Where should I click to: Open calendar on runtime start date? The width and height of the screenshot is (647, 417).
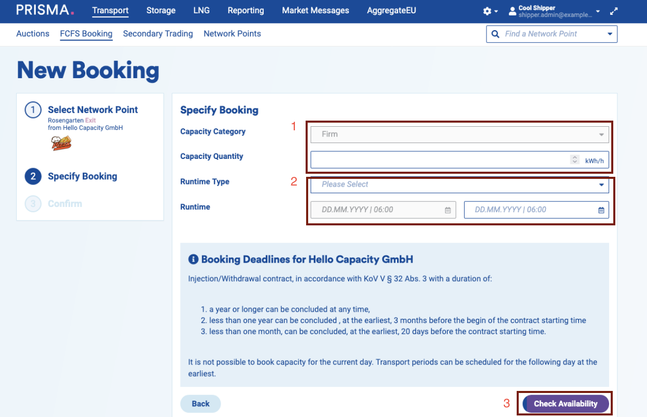(448, 210)
